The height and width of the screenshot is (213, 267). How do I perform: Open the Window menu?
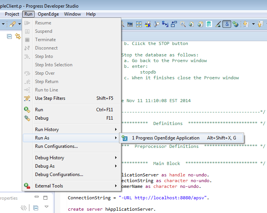pyautogui.click(x=72, y=14)
